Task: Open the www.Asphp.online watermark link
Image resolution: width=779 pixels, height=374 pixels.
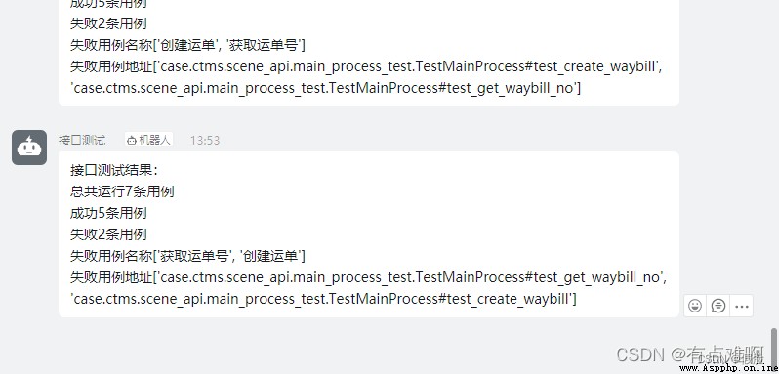Action: (x=729, y=368)
